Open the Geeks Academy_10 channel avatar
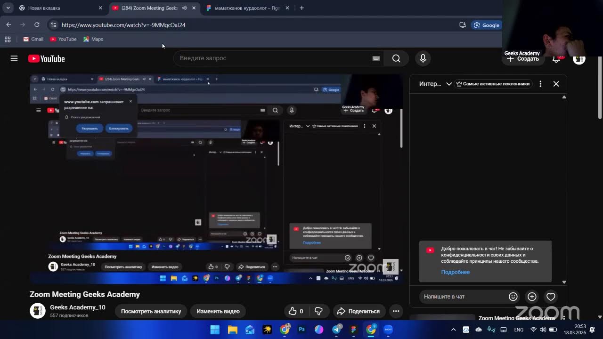Viewport: 603px width, 339px height. click(38, 311)
